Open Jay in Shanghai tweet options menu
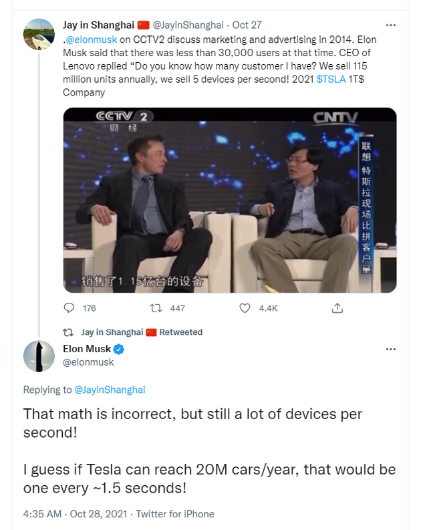421x530 pixels. (x=391, y=25)
